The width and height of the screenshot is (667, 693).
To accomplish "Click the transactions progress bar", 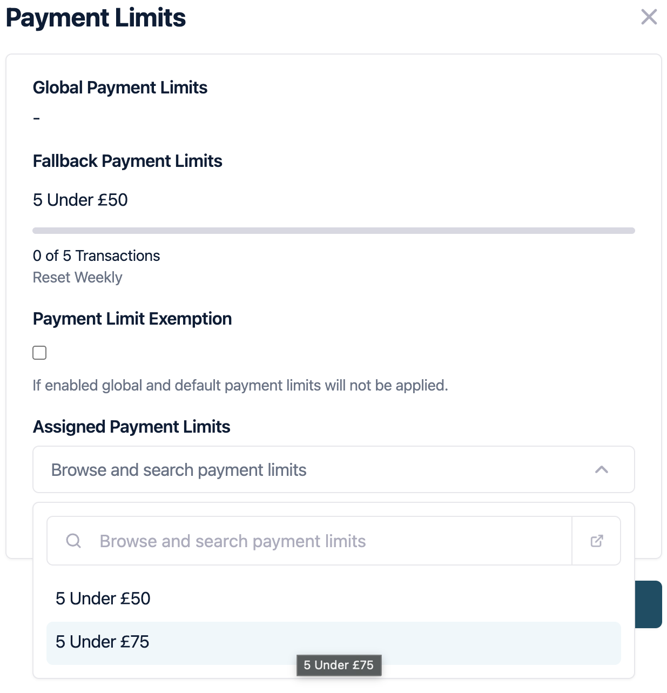I will [333, 231].
